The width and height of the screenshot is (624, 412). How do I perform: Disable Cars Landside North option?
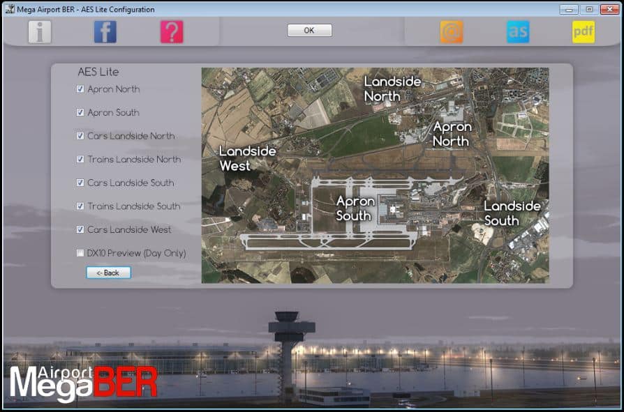(x=80, y=136)
